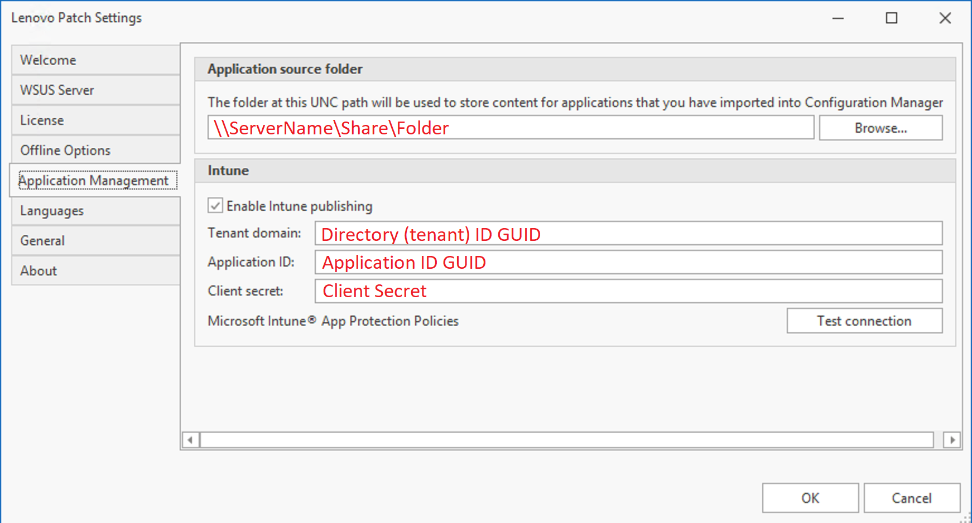Maximize the Lenovo Patch Settings window
The height and width of the screenshot is (523, 972).
pyautogui.click(x=892, y=18)
